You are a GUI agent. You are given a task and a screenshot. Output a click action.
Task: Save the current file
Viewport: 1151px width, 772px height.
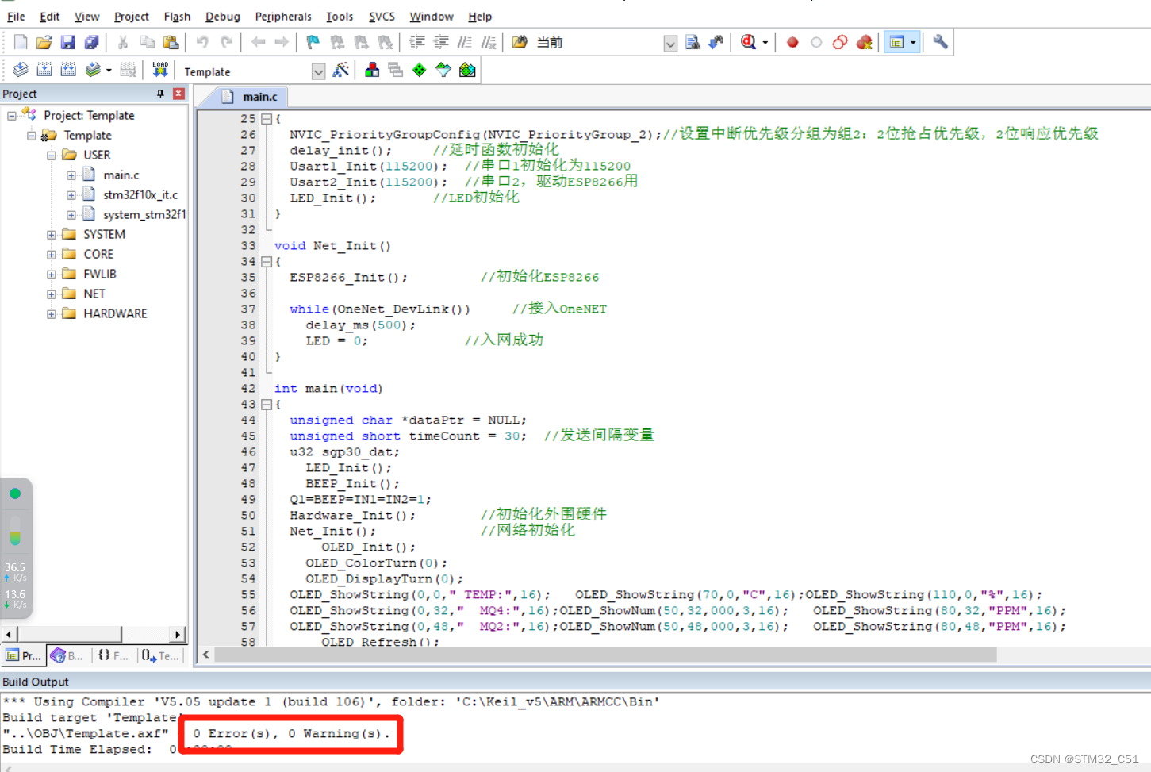coord(67,42)
